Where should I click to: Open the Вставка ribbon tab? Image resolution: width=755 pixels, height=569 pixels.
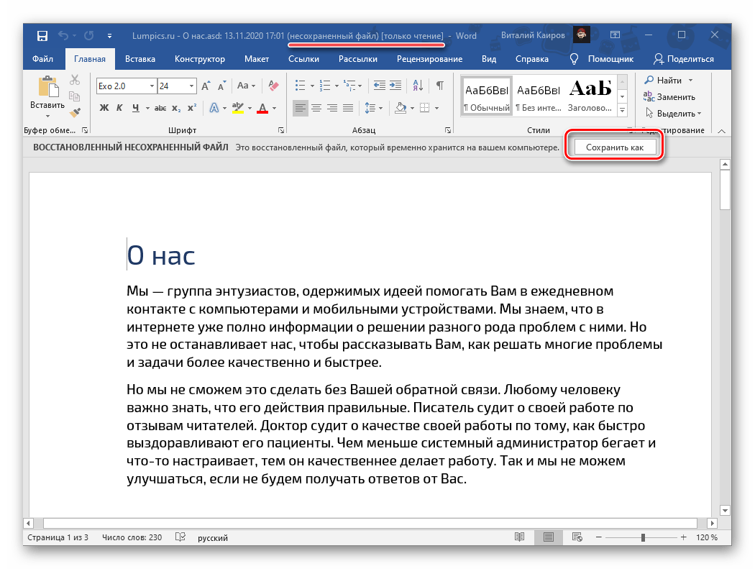coord(140,59)
